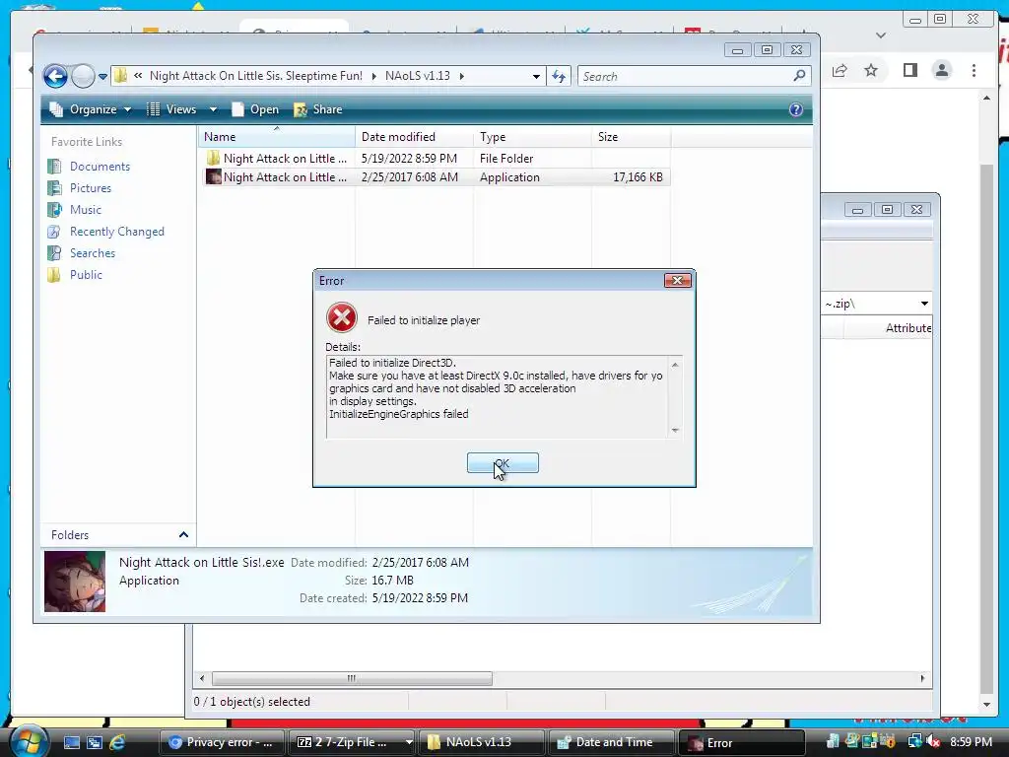This screenshot has width=1009, height=757.
Task: Open the recent pages dropdown arrow
Action: click(102, 77)
